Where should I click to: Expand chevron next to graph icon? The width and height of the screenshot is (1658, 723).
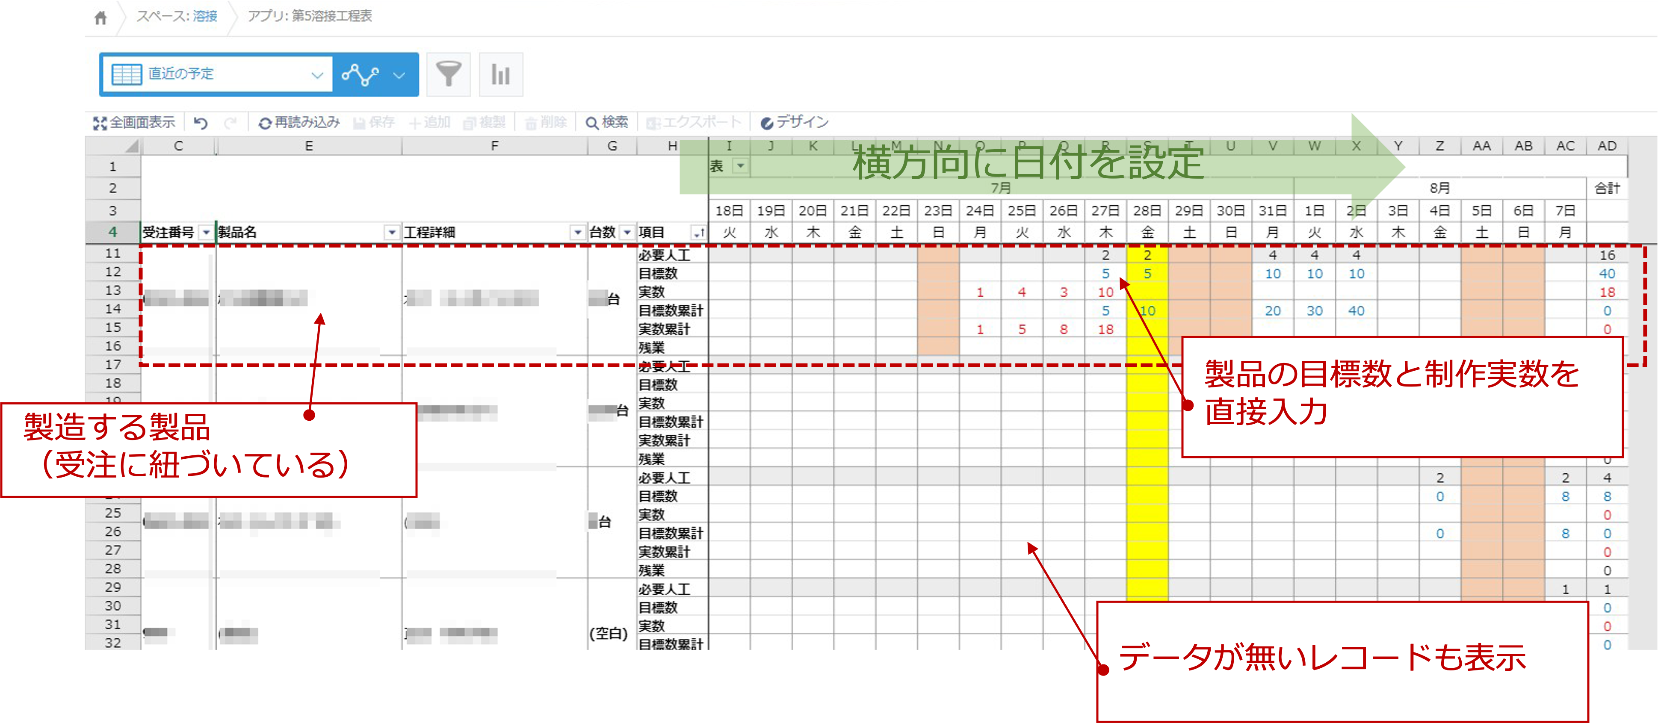coord(399,75)
